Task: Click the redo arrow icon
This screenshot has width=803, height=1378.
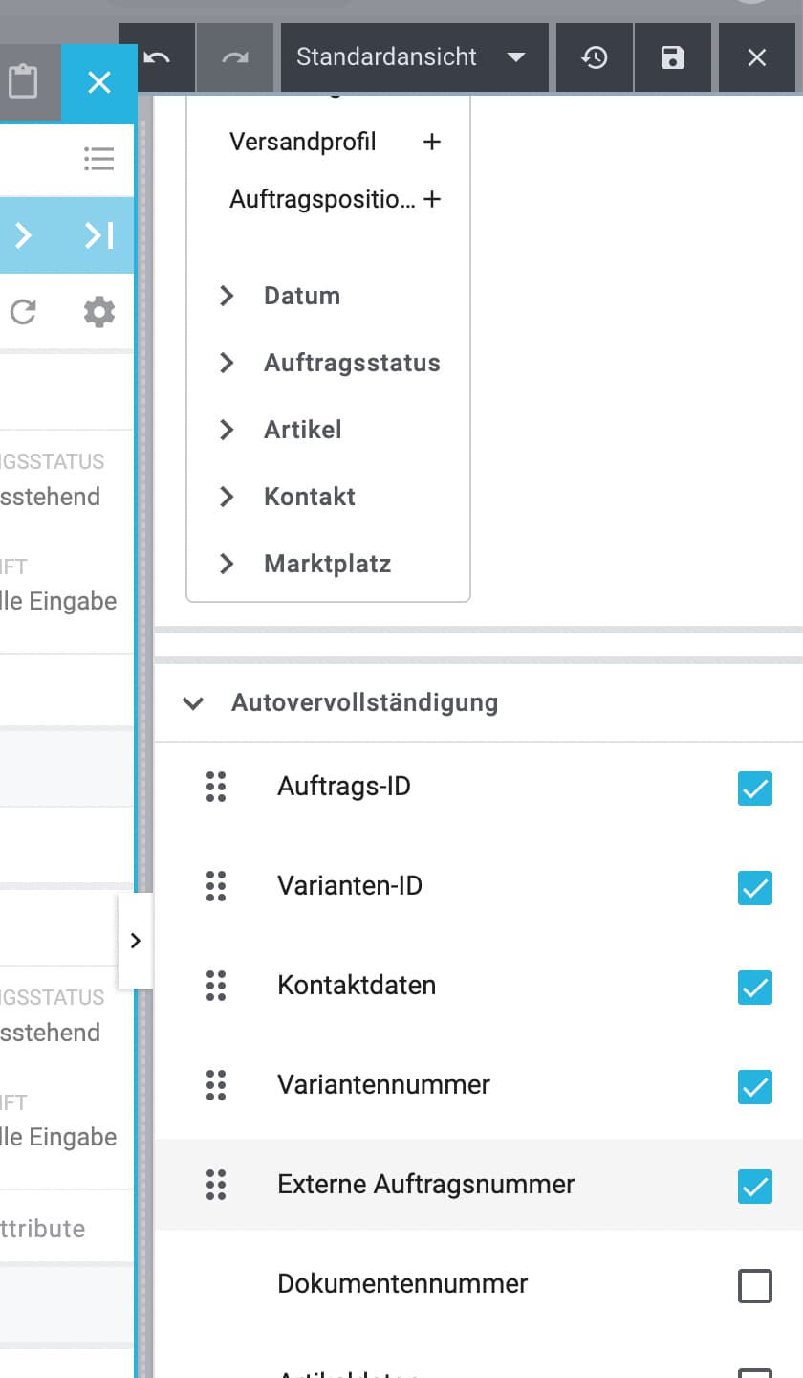Action: pos(235,57)
